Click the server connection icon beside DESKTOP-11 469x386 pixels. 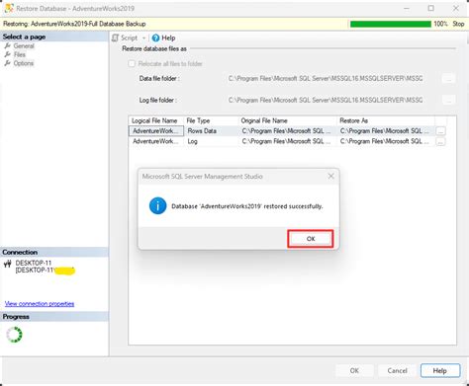tap(8, 264)
